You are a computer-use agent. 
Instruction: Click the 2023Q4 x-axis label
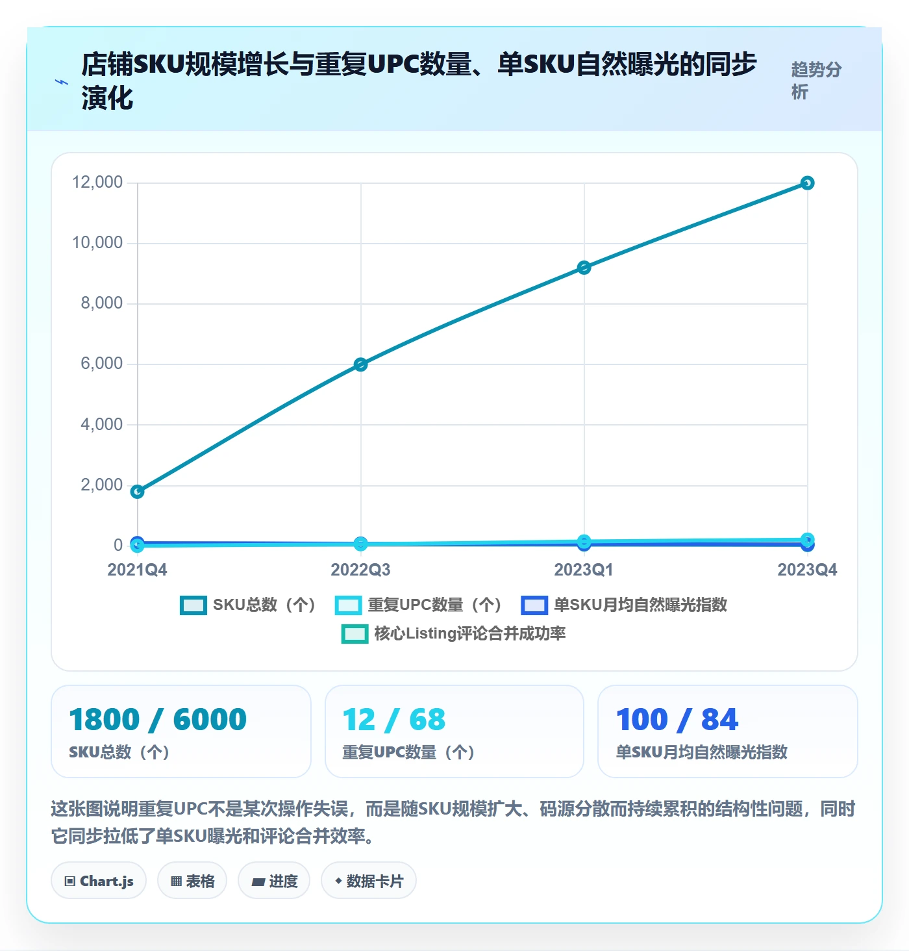click(807, 570)
